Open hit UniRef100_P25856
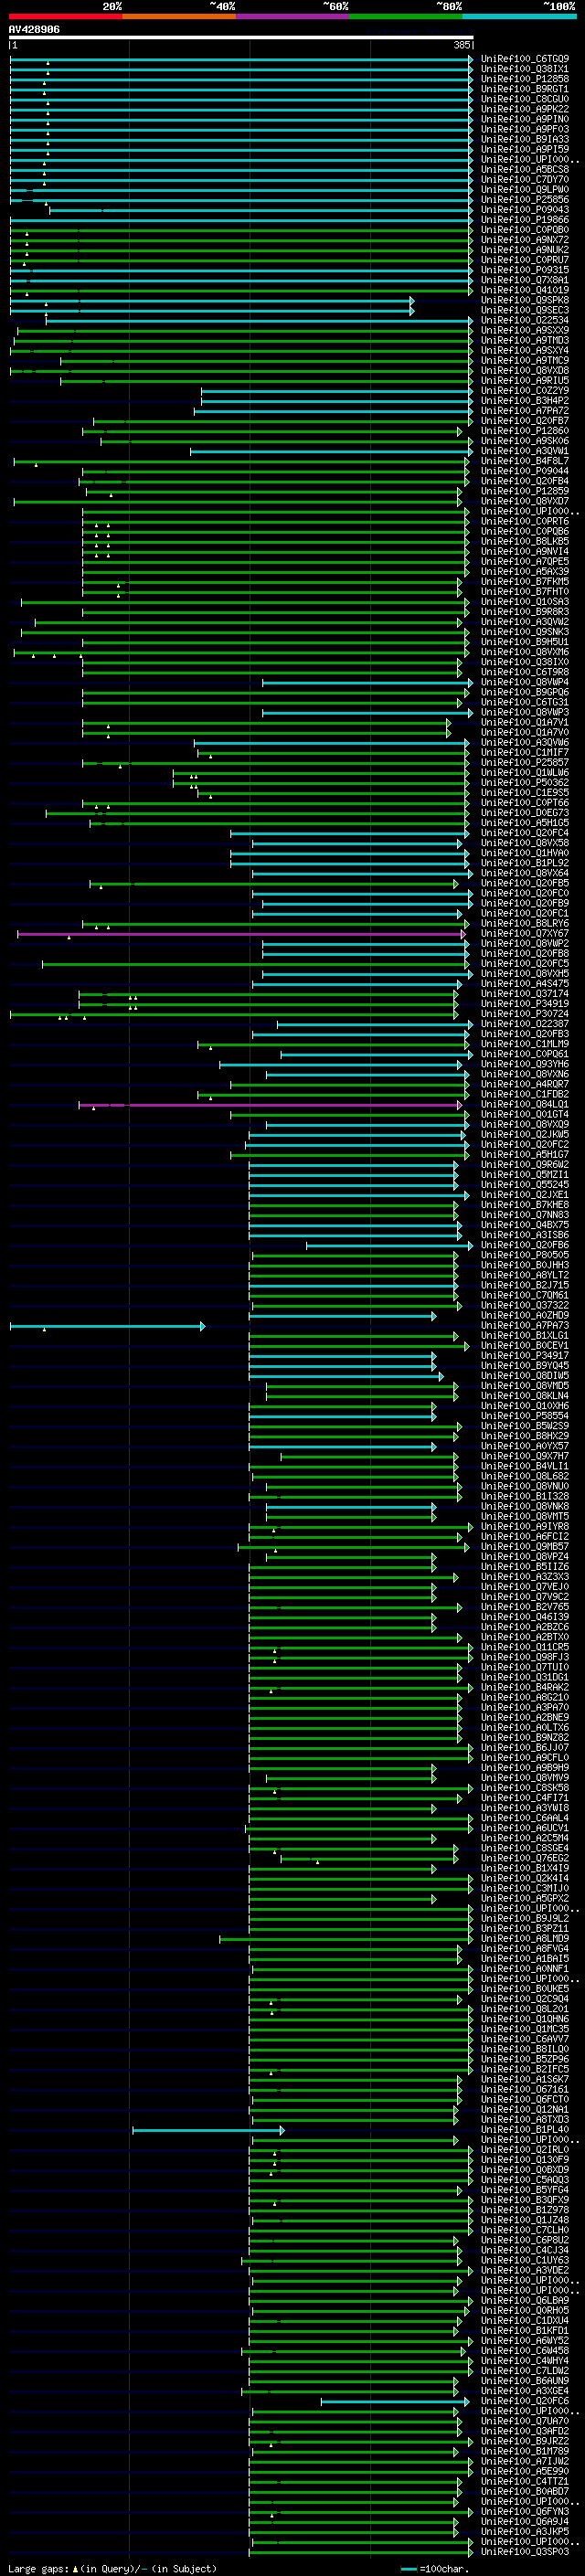 525,199
